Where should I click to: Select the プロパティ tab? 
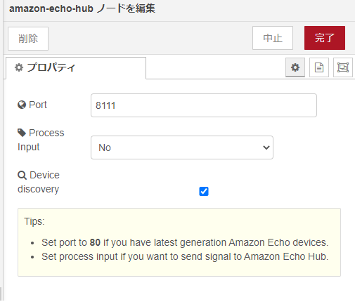[x=76, y=67]
